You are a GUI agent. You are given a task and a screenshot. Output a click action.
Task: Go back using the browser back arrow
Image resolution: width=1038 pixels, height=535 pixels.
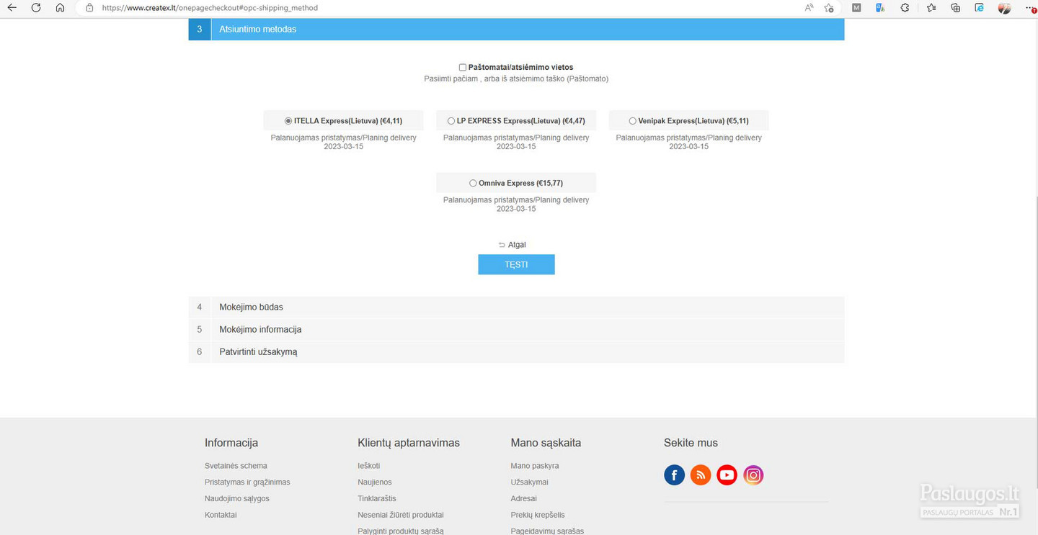(12, 8)
